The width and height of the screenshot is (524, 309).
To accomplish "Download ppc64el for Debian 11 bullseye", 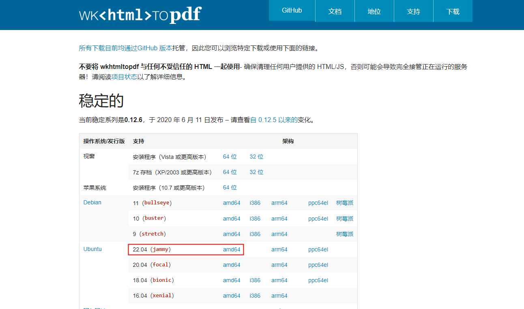I will click(318, 203).
